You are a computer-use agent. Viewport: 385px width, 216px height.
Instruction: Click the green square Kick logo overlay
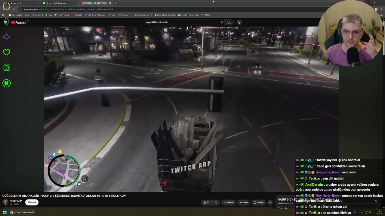tap(6, 68)
